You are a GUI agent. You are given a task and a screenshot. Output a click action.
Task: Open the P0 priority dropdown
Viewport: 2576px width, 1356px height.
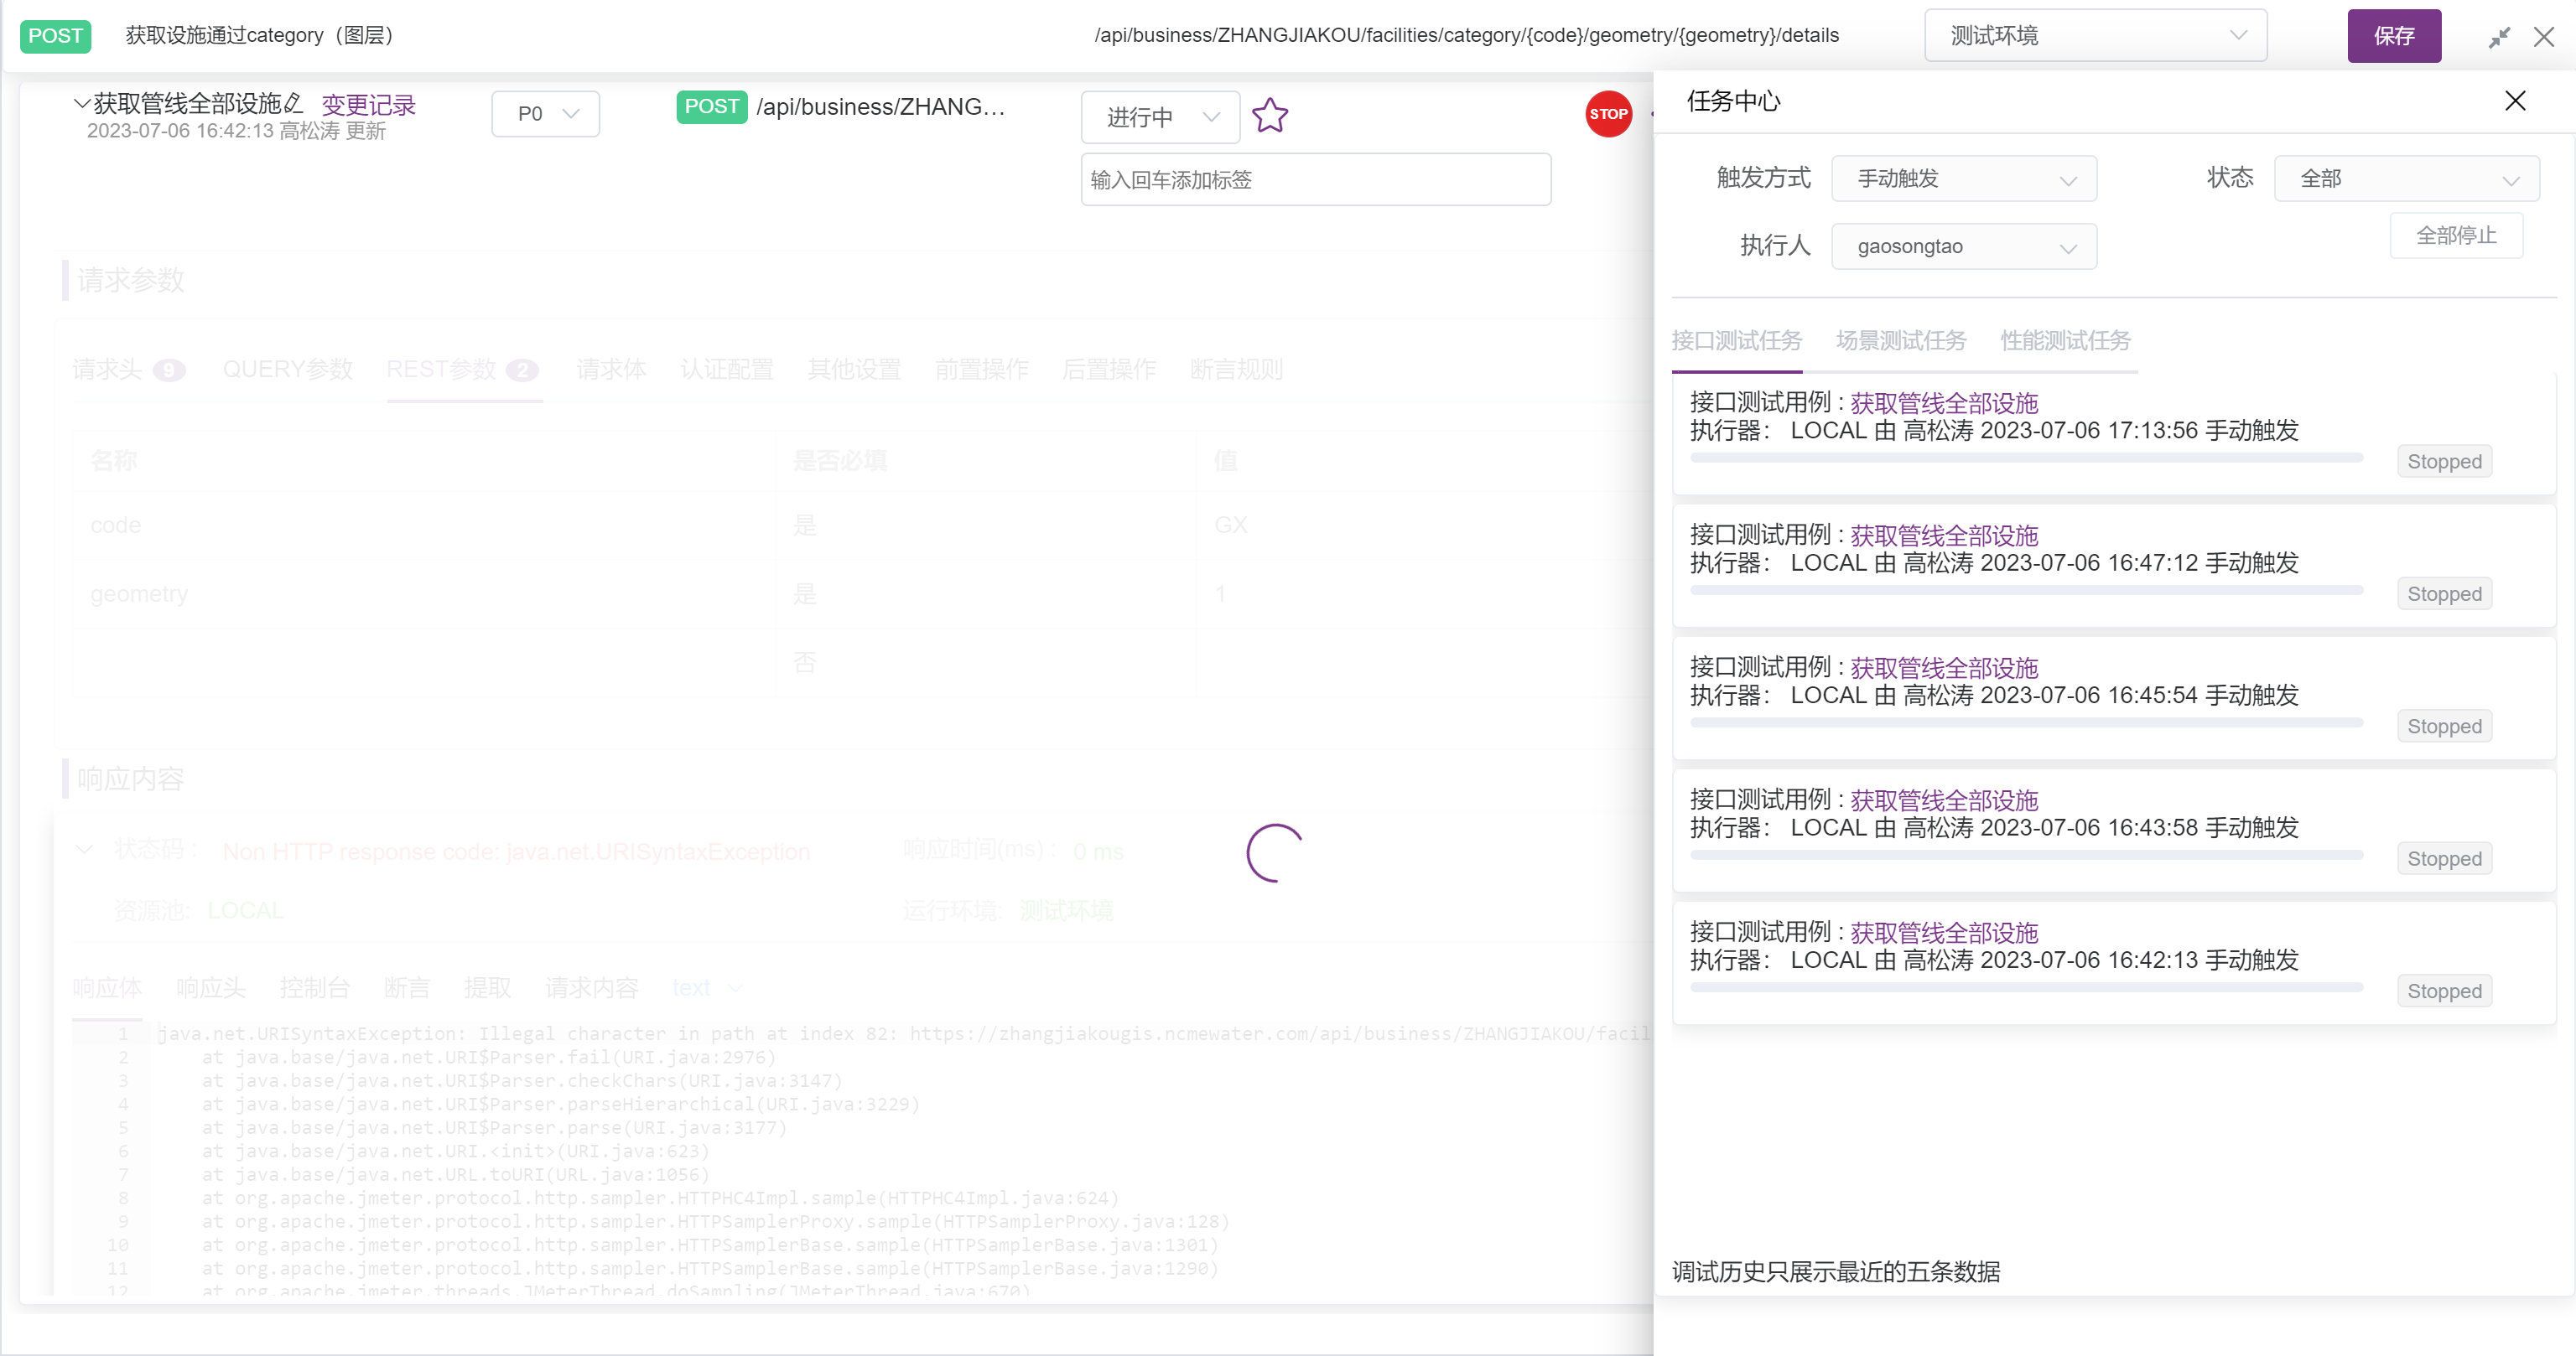[x=545, y=113]
